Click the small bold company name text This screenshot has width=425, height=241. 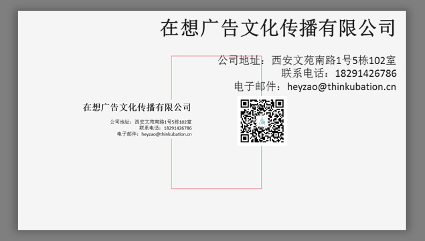(x=137, y=107)
